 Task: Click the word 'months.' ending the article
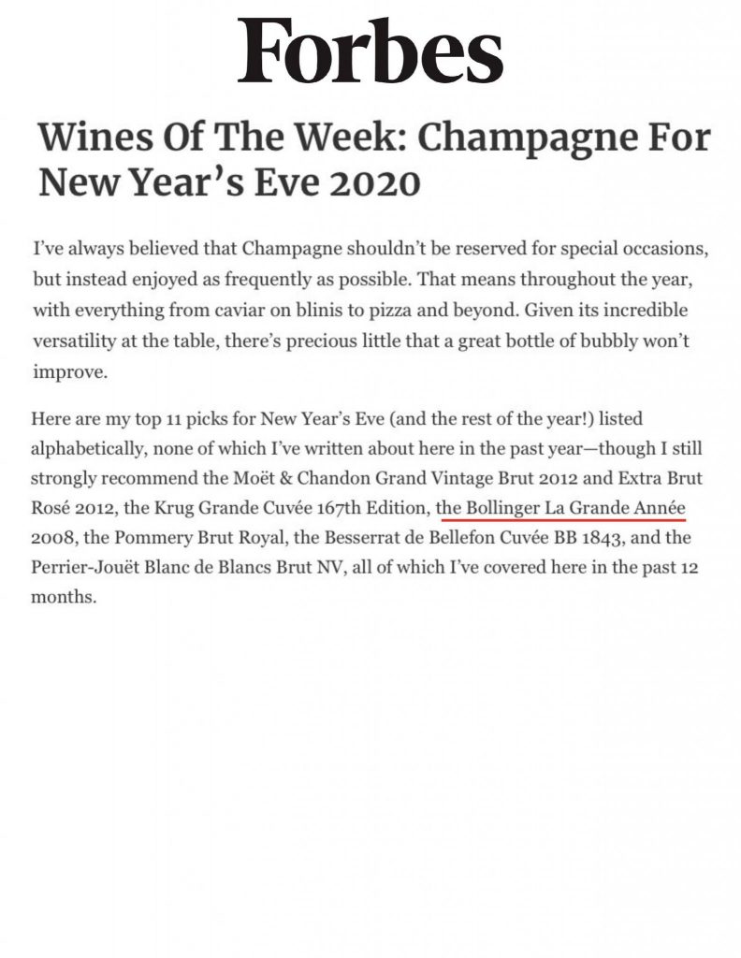pos(65,597)
